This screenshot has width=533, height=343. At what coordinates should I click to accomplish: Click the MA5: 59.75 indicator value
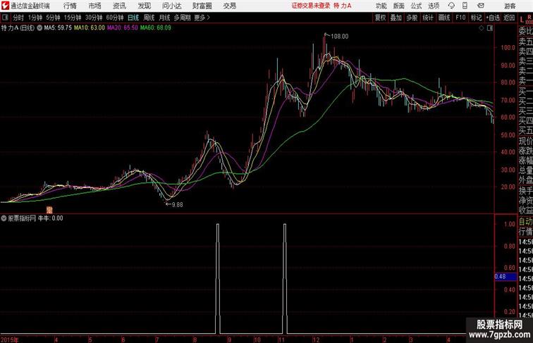(x=58, y=28)
